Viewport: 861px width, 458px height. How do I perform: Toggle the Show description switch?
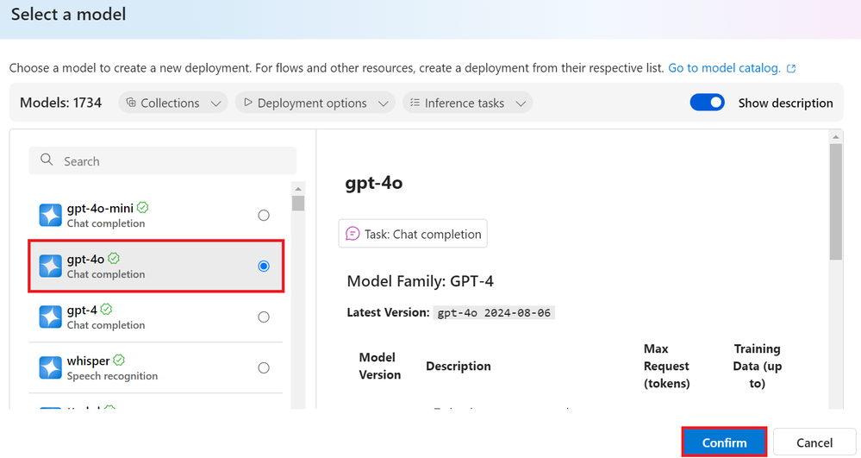click(708, 103)
